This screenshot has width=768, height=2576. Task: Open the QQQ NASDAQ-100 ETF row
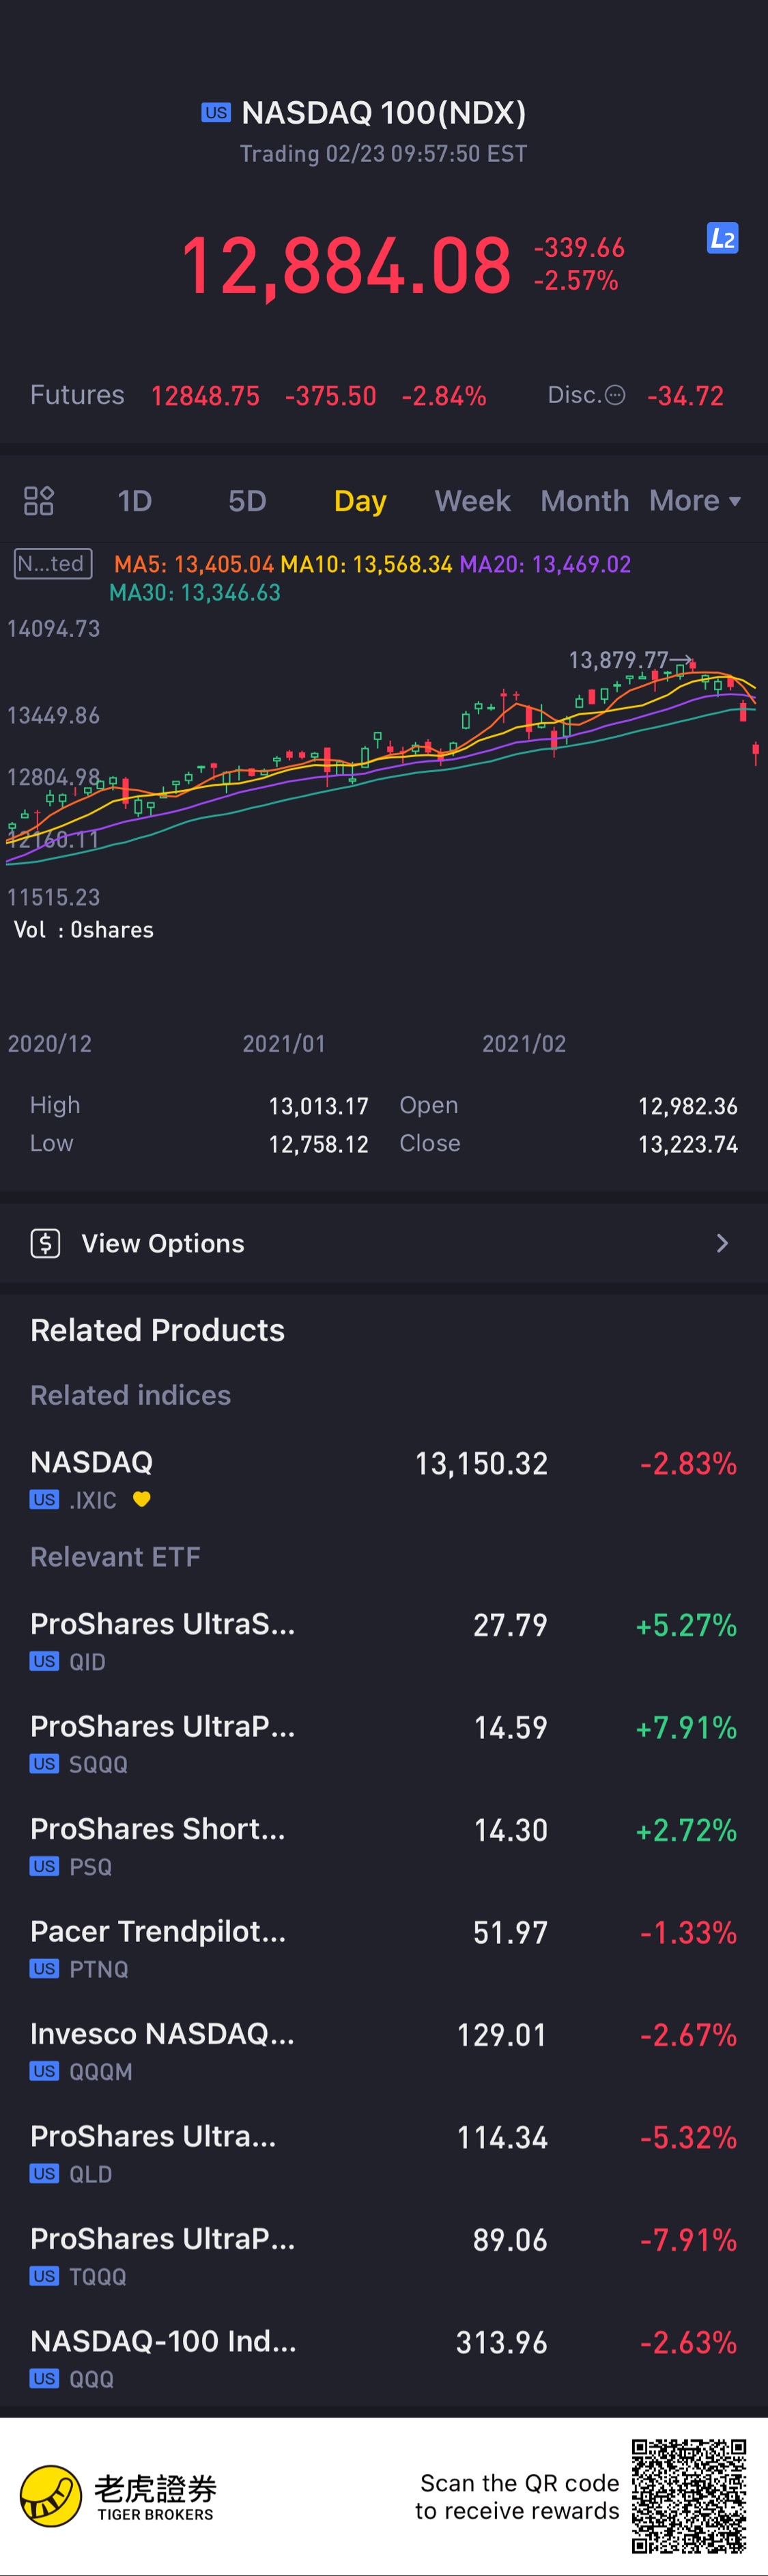tap(384, 2357)
